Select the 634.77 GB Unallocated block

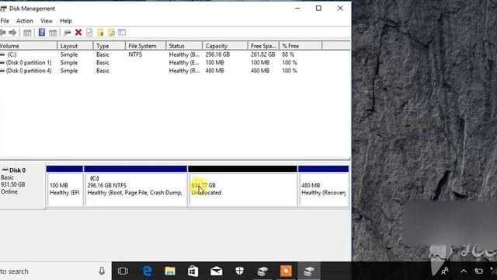click(x=243, y=187)
